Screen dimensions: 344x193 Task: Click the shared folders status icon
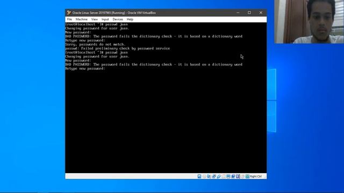click(x=224, y=176)
